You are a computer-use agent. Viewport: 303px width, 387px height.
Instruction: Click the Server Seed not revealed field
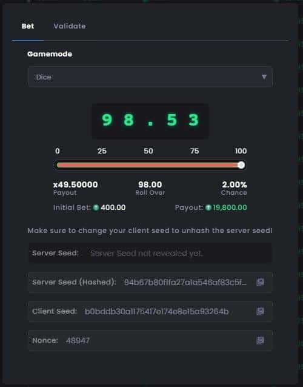click(150, 253)
